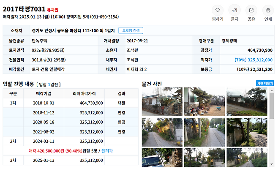The image size is (278, 169).
Task: Open the middle photo in the bottom row
Action: click(x=204, y=158)
